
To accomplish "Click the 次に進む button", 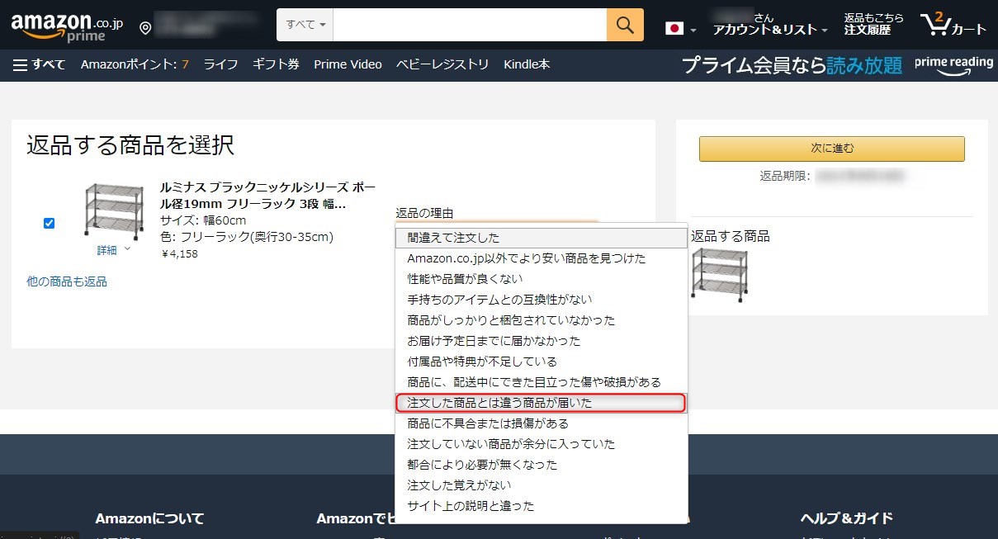I will click(x=832, y=149).
